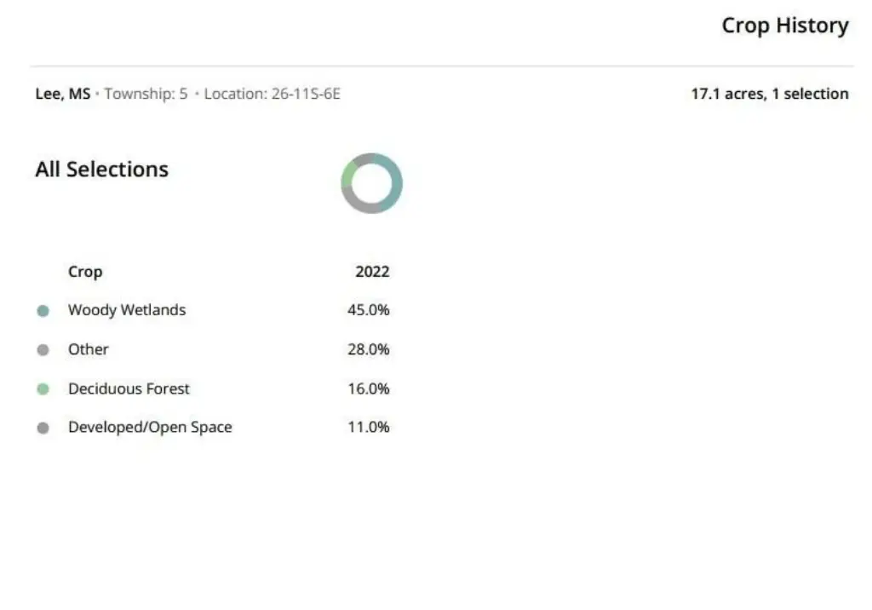This screenshot has width=872, height=610.
Task: Click the Developed/Open Space dark gray dot
Action: click(43, 429)
